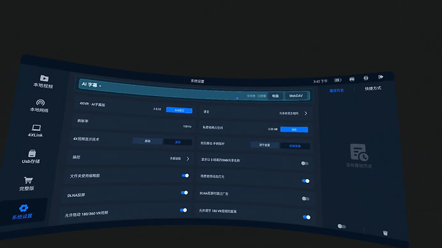
Task: Click blue button next to version 2.0.22
Action: coord(179,110)
